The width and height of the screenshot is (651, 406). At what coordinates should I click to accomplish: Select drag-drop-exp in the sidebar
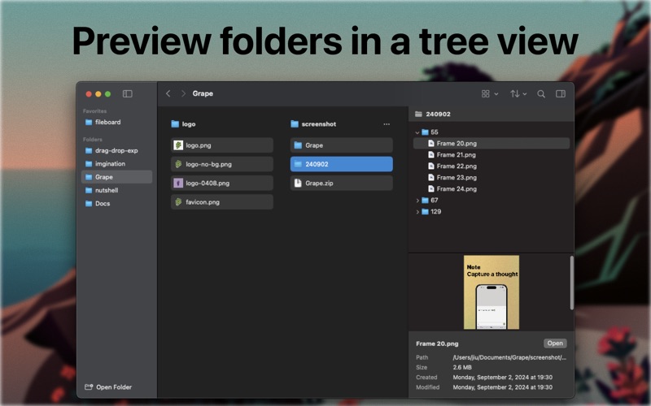point(116,150)
